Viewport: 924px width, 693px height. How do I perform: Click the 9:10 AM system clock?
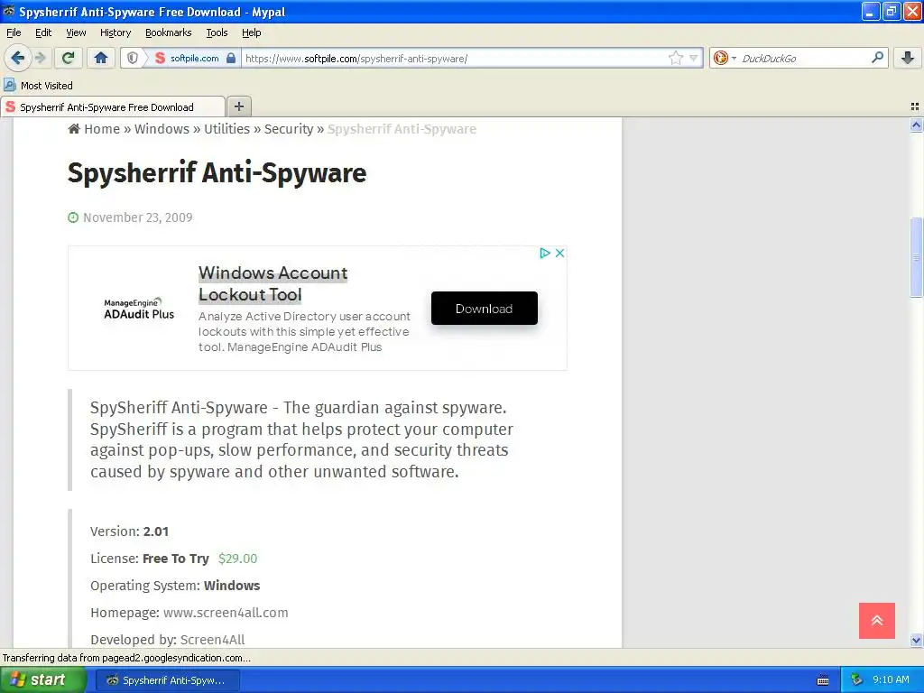click(x=891, y=679)
